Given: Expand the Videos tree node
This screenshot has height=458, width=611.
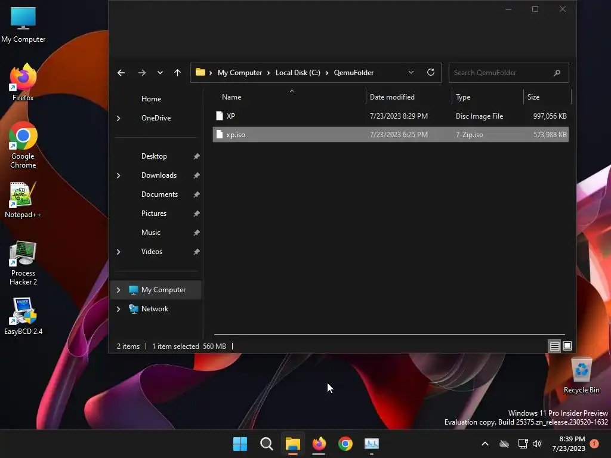Looking at the screenshot, I should click(119, 252).
